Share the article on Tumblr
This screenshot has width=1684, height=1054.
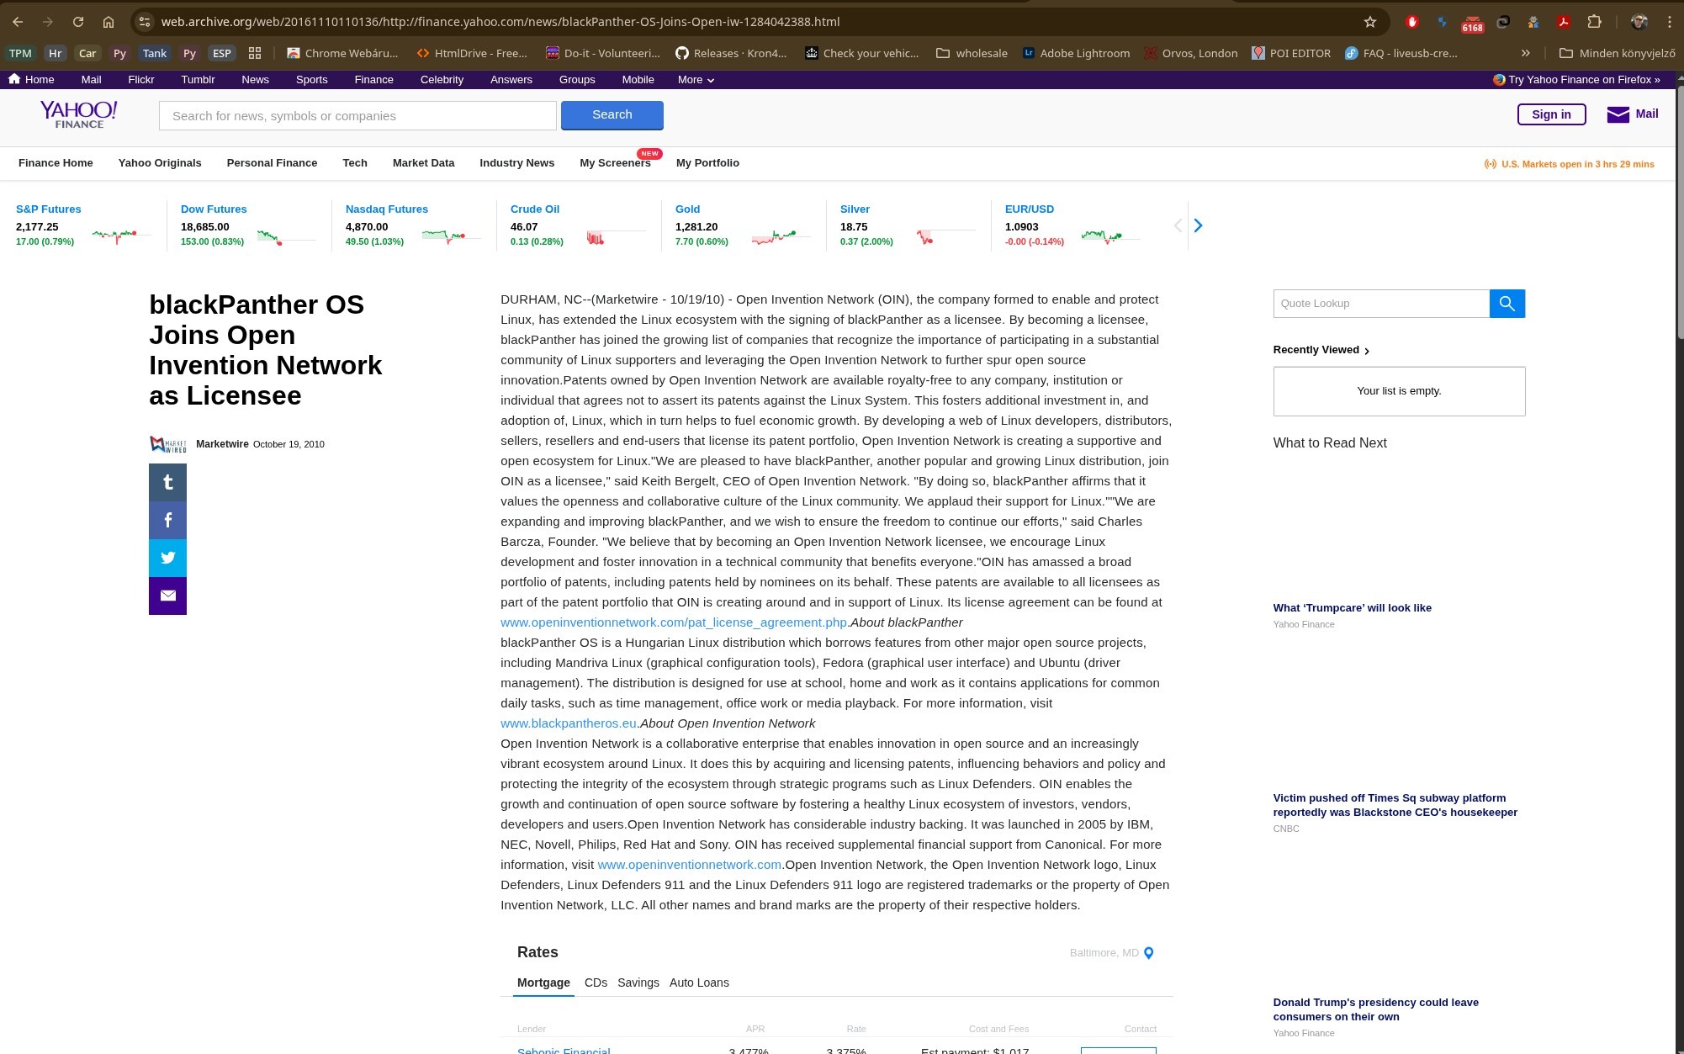[167, 482]
